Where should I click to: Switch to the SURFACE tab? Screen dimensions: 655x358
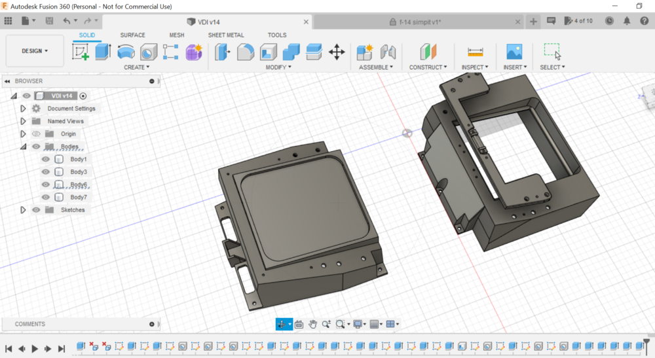click(x=132, y=35)
